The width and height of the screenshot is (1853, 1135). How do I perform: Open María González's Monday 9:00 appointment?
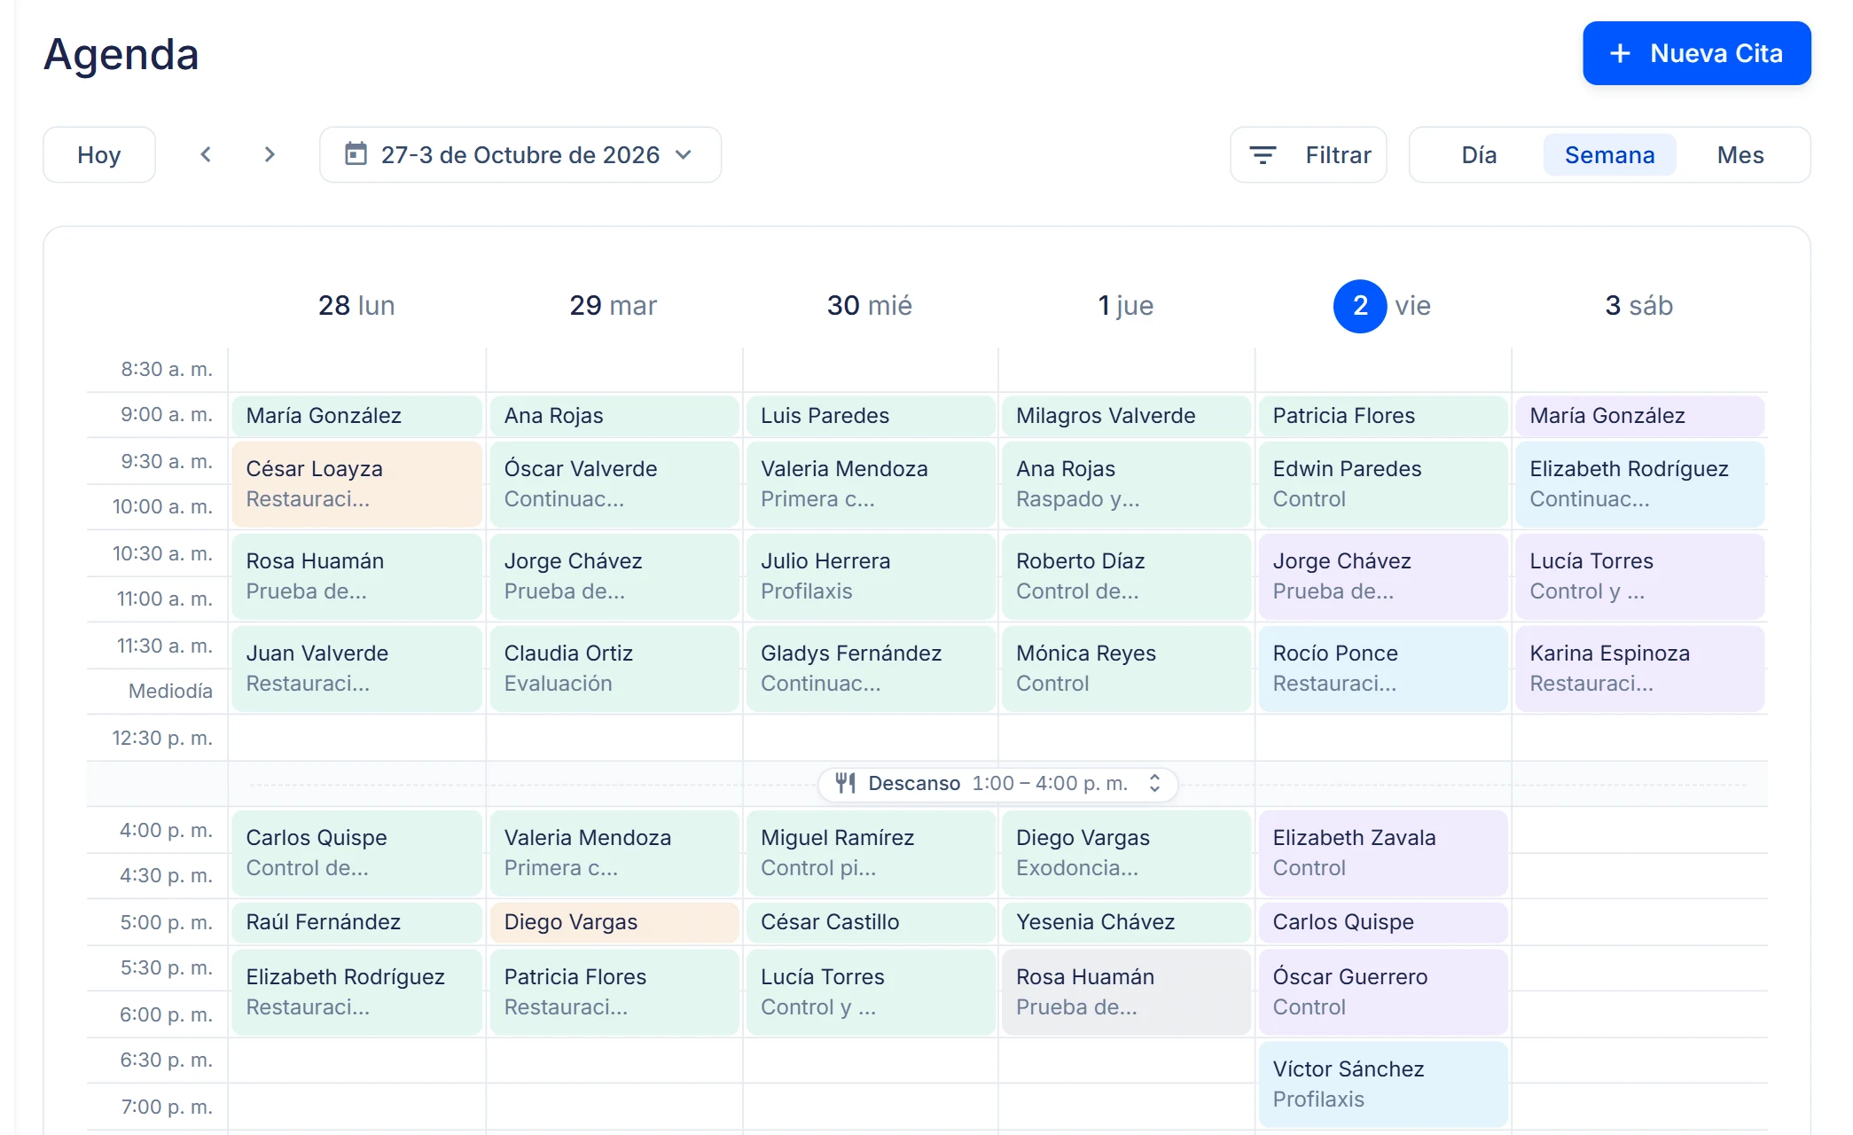(x=357, y=416)
